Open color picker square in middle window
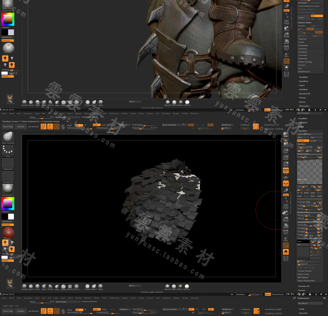Image resolution: width=328 pixels, height=316 pixels. tap(8, 203)
